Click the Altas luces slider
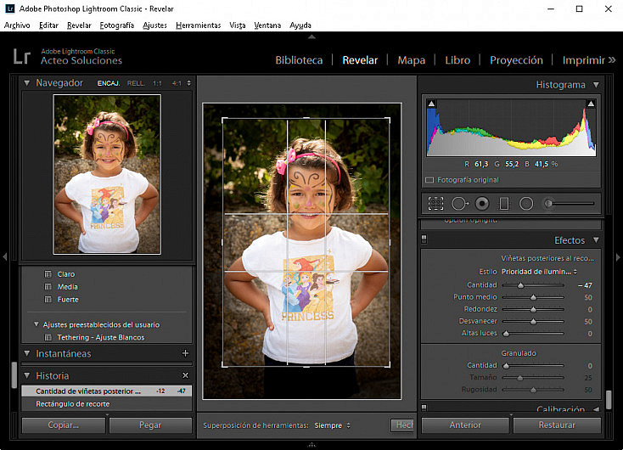This screenshot has width=623, height=450. click(533, 333)
